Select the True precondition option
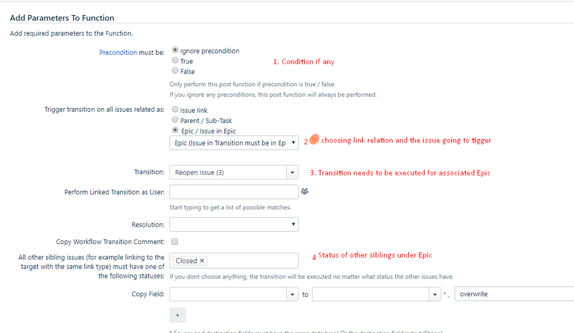The width and height of the screenshot is (574, 333). tap(175, 60)
